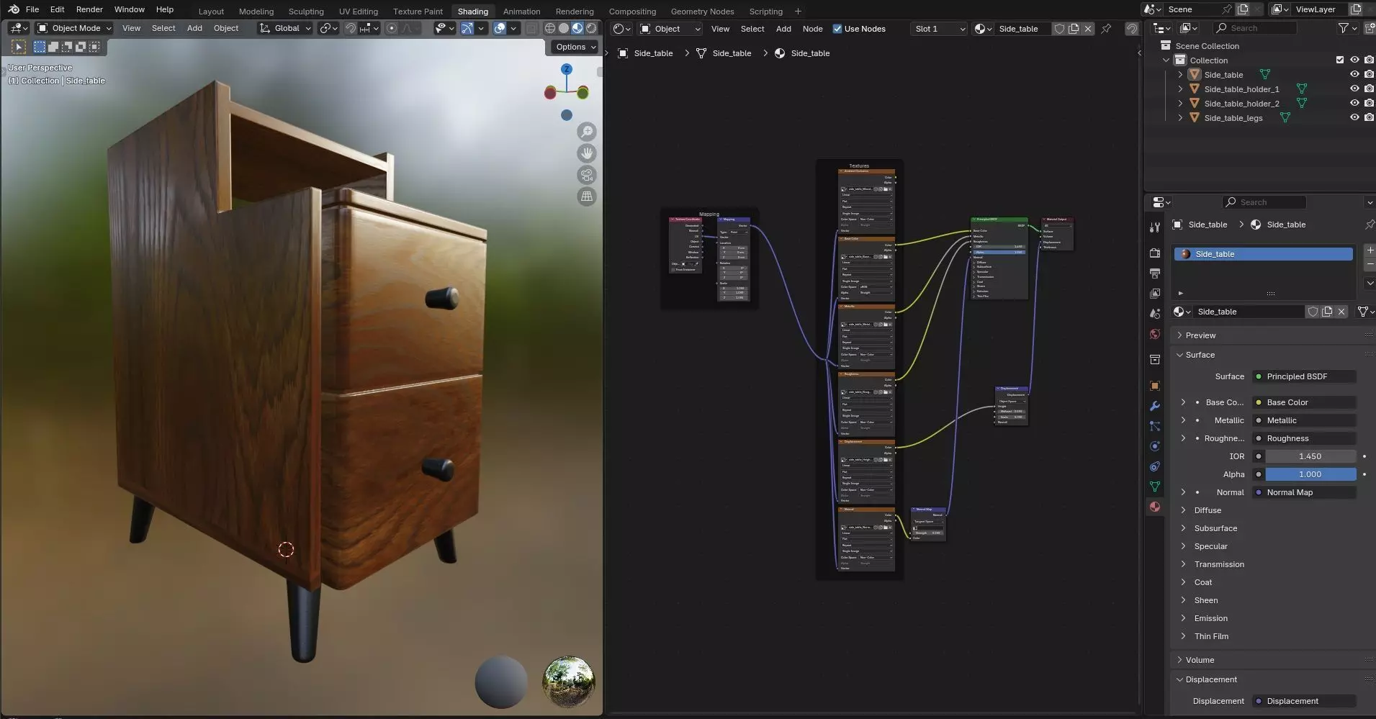This screenshot has height=719, width=1376.
Task: Open node editor Object type dropdown
Action: (670, 29)
